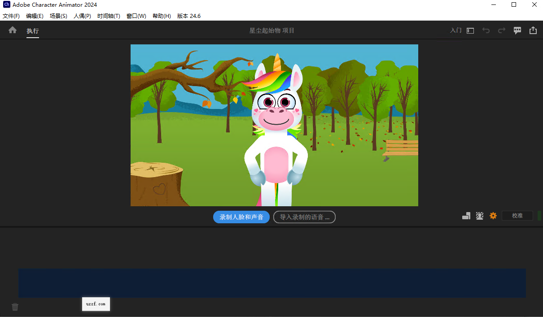Toggle the 入门 Getting Started panel
543x317 pixels.
coord(455,30)
